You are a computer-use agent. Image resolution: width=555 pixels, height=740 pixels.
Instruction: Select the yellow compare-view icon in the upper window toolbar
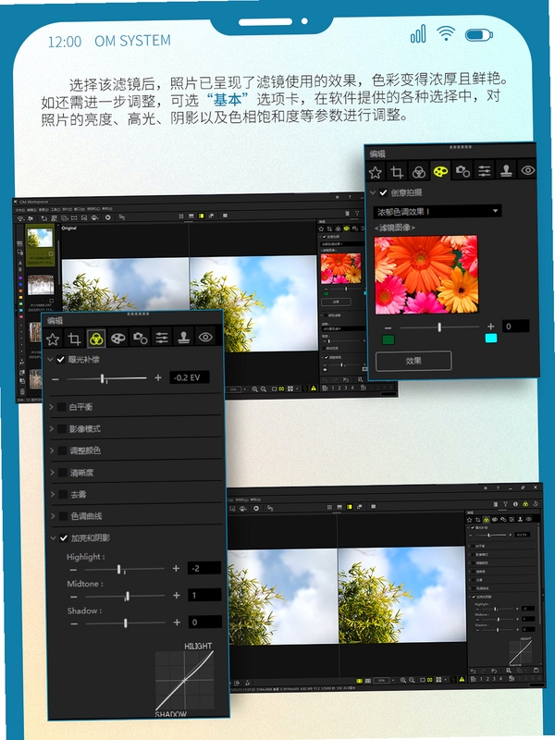pyautogui.click(x=201, y=216)
